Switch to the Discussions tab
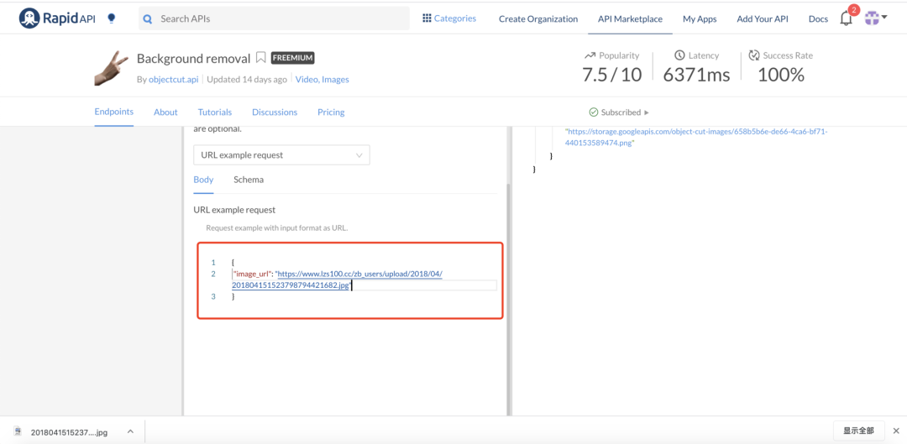Image resolution: width=907 pixels, height=444 pixels. (x=275, y=112)
